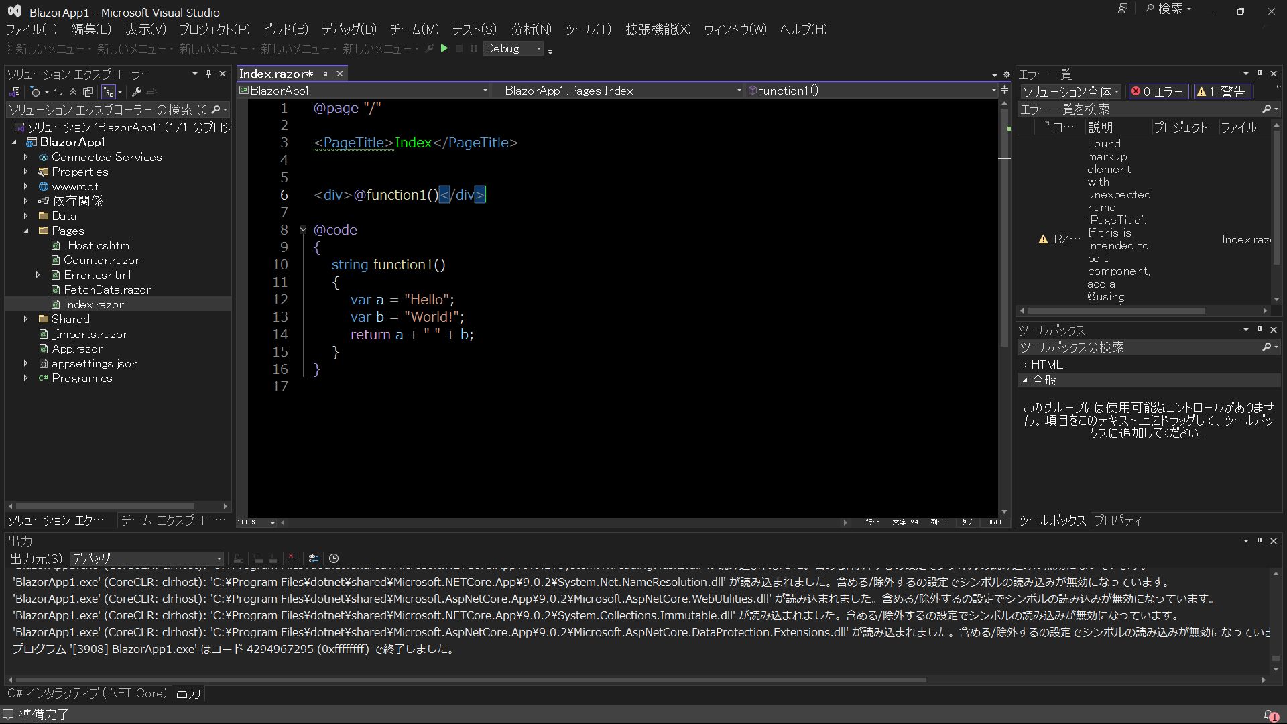Open feedback icon in title bar

click(1123, 9)
